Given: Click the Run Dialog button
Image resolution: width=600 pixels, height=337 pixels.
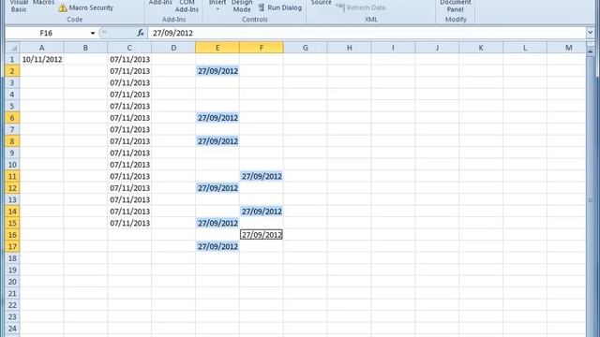Looking at the screenshot, I should 280,7.
